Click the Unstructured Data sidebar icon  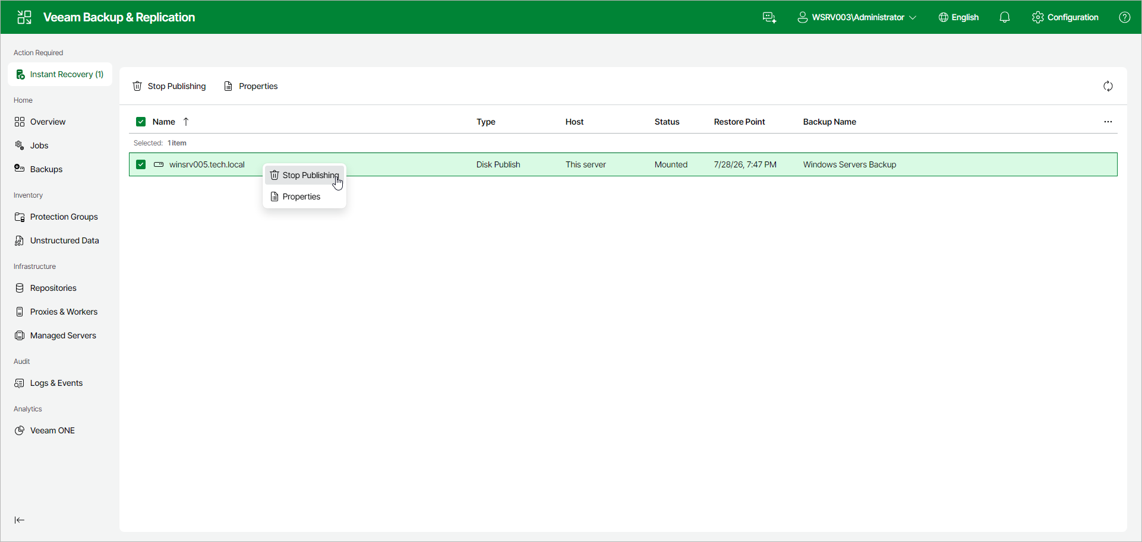tap(20, 240)
